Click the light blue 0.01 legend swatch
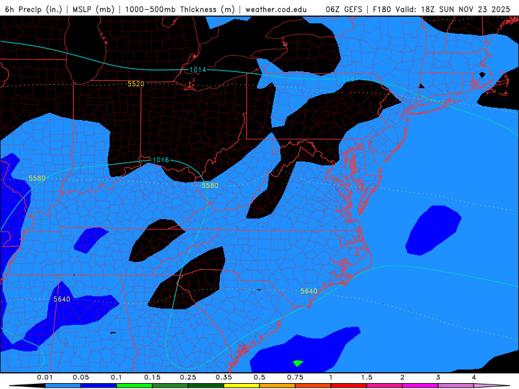The image size is (519, 389). pyautogui.click(x=63, y=386)
